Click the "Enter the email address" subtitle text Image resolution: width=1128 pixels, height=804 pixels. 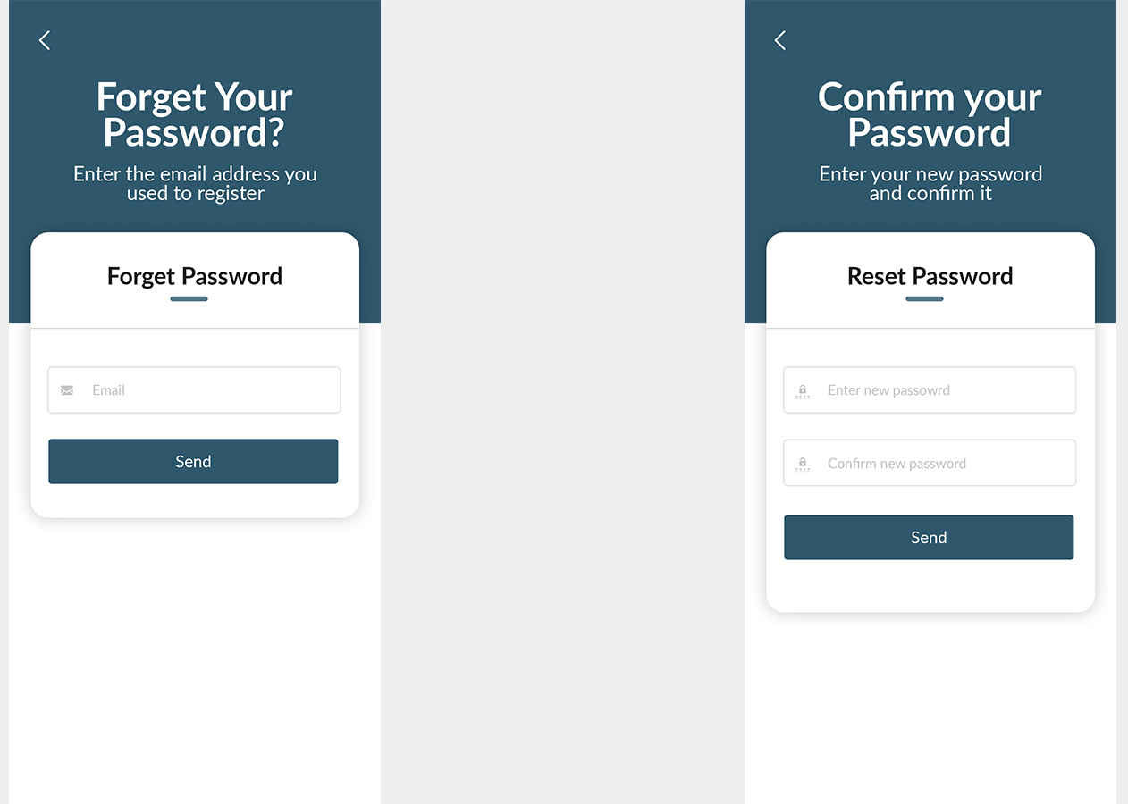[x=195, y=183]
